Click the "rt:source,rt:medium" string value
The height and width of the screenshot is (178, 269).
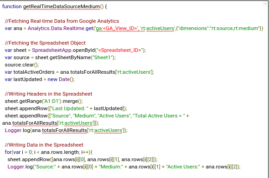235,28
